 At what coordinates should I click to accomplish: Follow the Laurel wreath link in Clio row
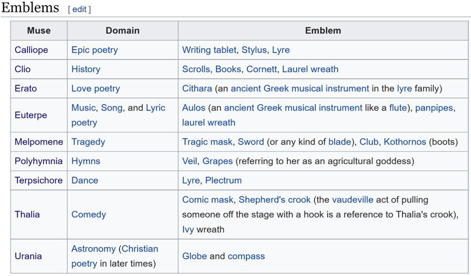coord(310,69)
